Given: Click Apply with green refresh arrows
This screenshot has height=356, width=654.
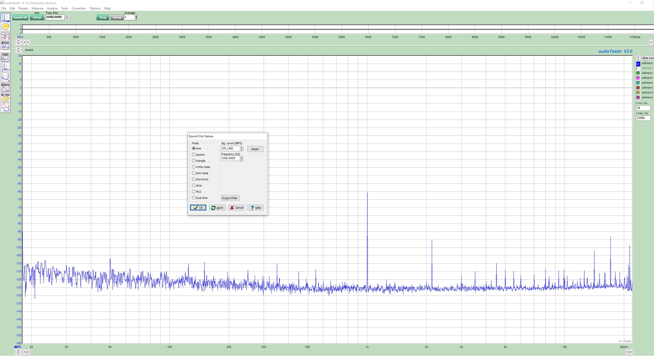Looking at the screenshot, I should pyautogui.click(x=217, y=208).
